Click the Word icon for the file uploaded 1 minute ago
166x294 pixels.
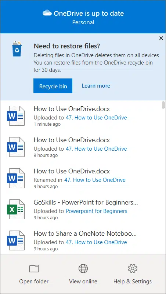16,116
